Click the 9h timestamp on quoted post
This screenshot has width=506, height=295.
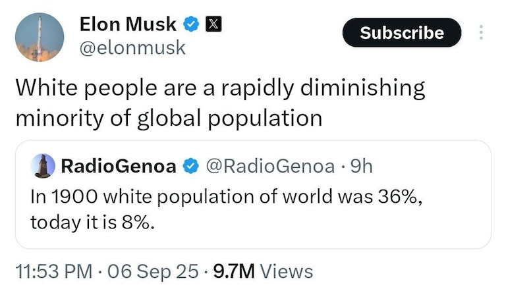tap(360, 166)
